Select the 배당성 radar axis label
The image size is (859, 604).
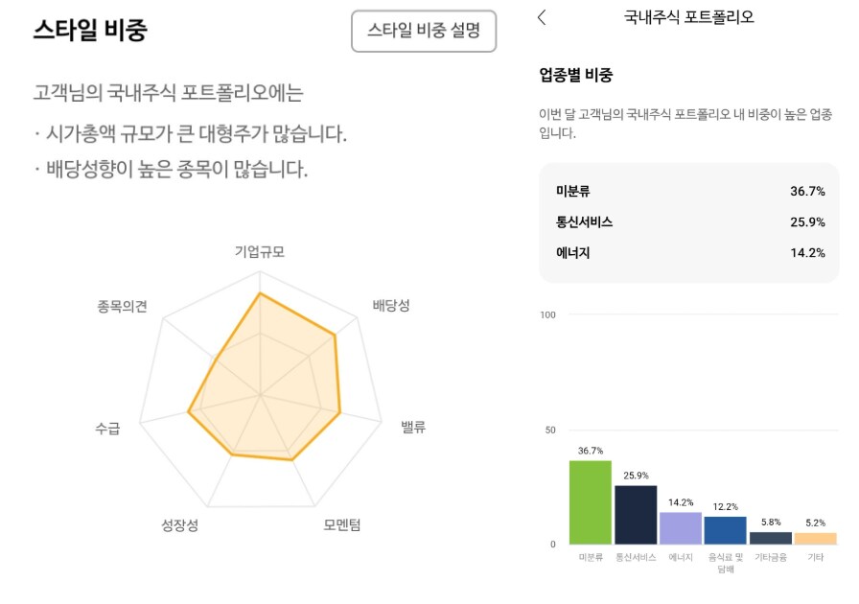(x=391, y=306)
